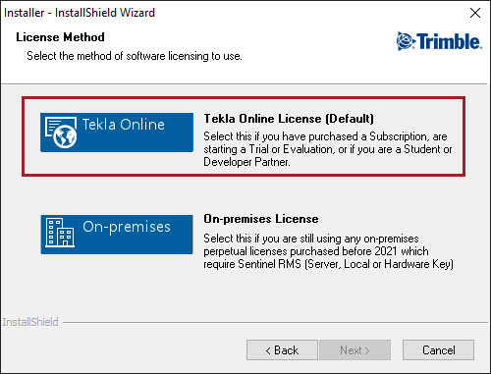The image size is (491, 374).
Task: Close the InstallShield Wizard window
Action: 475,13
